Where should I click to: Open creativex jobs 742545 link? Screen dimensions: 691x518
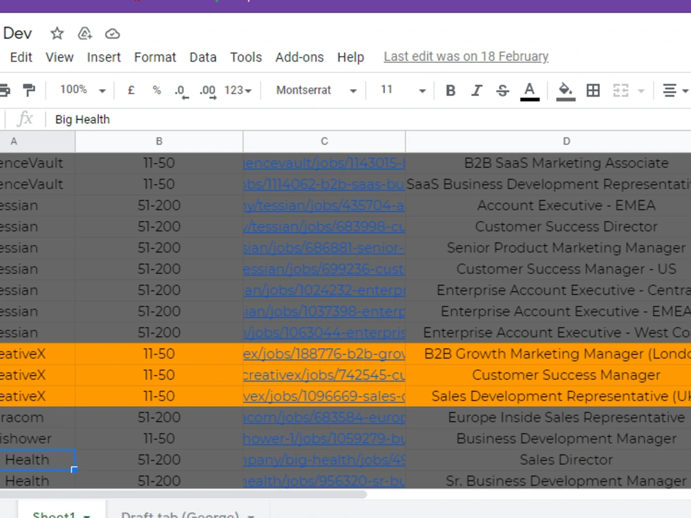point(324,375)
